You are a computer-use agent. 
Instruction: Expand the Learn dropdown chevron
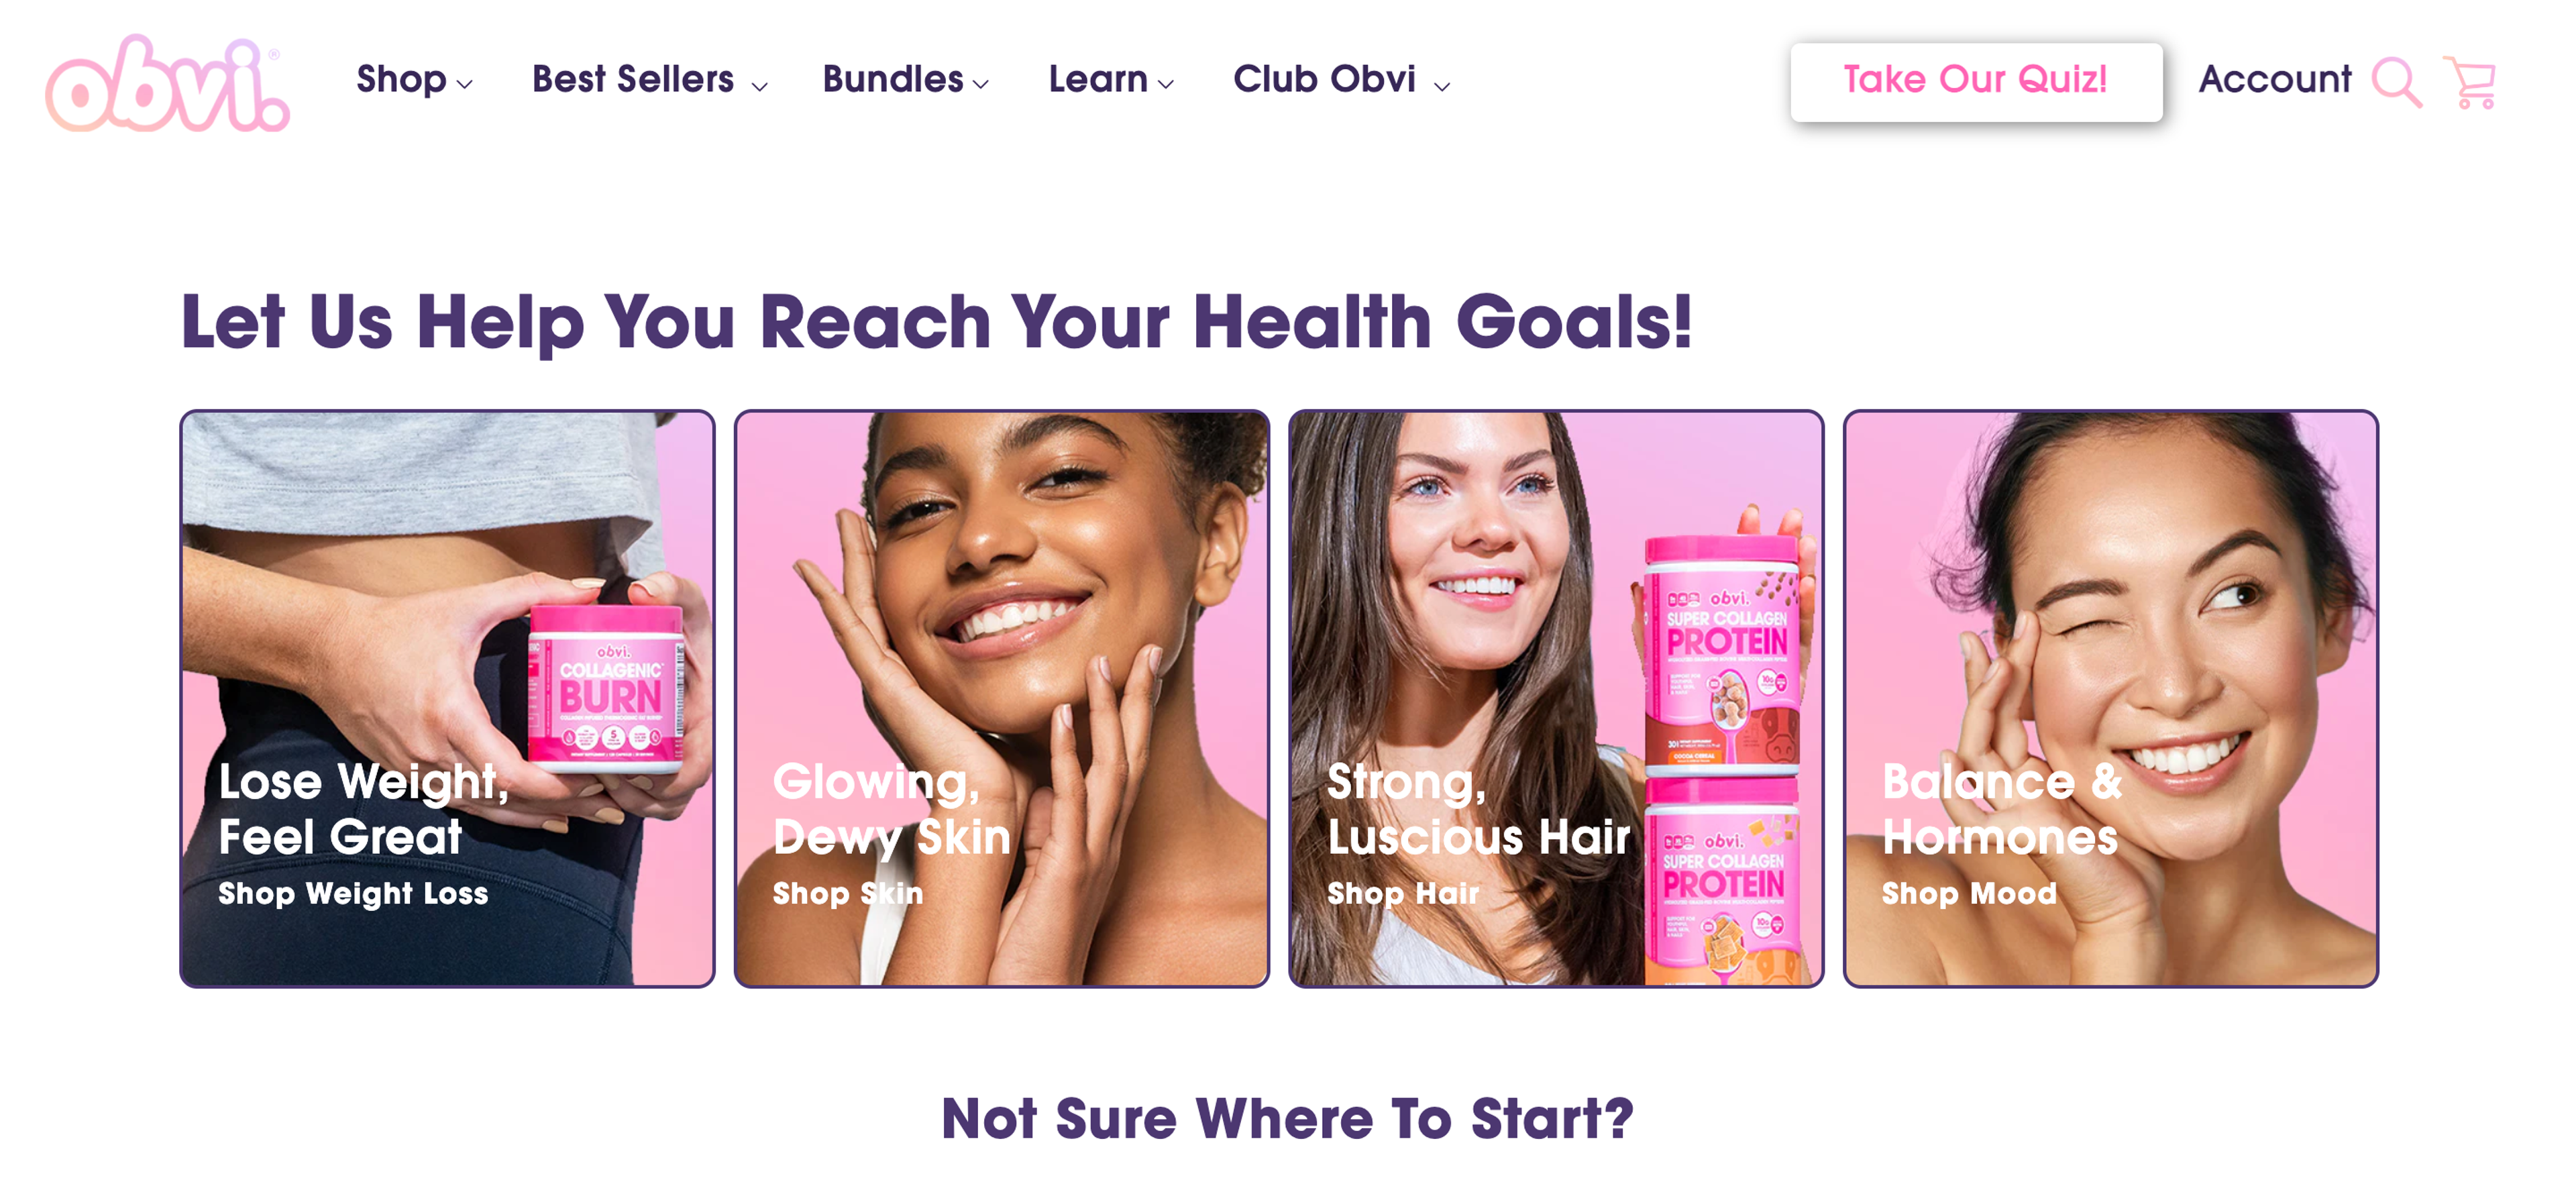1165,85
